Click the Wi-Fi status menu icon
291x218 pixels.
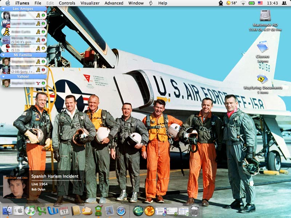tap(243, 3)
